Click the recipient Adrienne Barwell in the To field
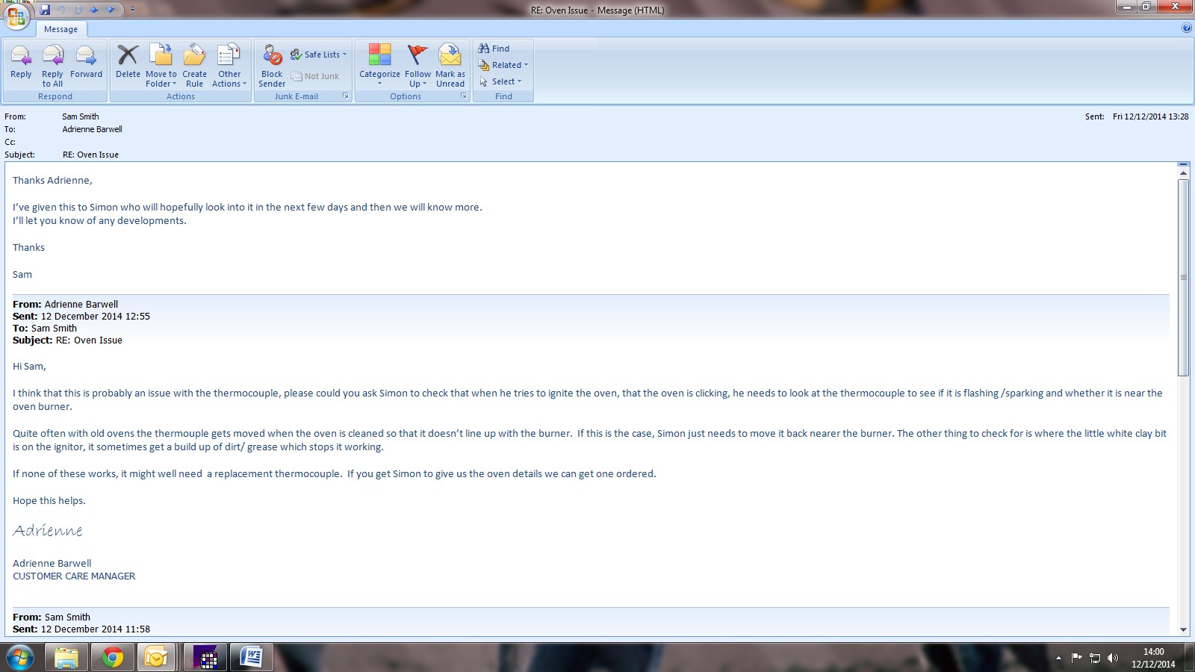The width and height of the screenshot is (1195, 672). pyautogui.click(x=92, y=129)
